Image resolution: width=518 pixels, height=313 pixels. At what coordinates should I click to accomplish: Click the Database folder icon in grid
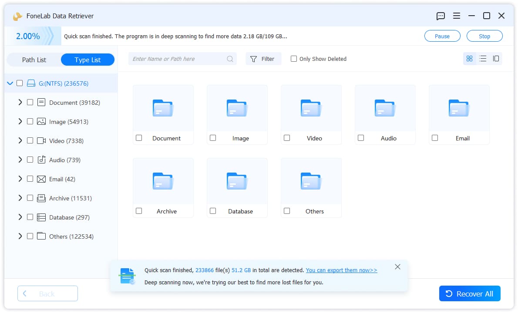237,181
